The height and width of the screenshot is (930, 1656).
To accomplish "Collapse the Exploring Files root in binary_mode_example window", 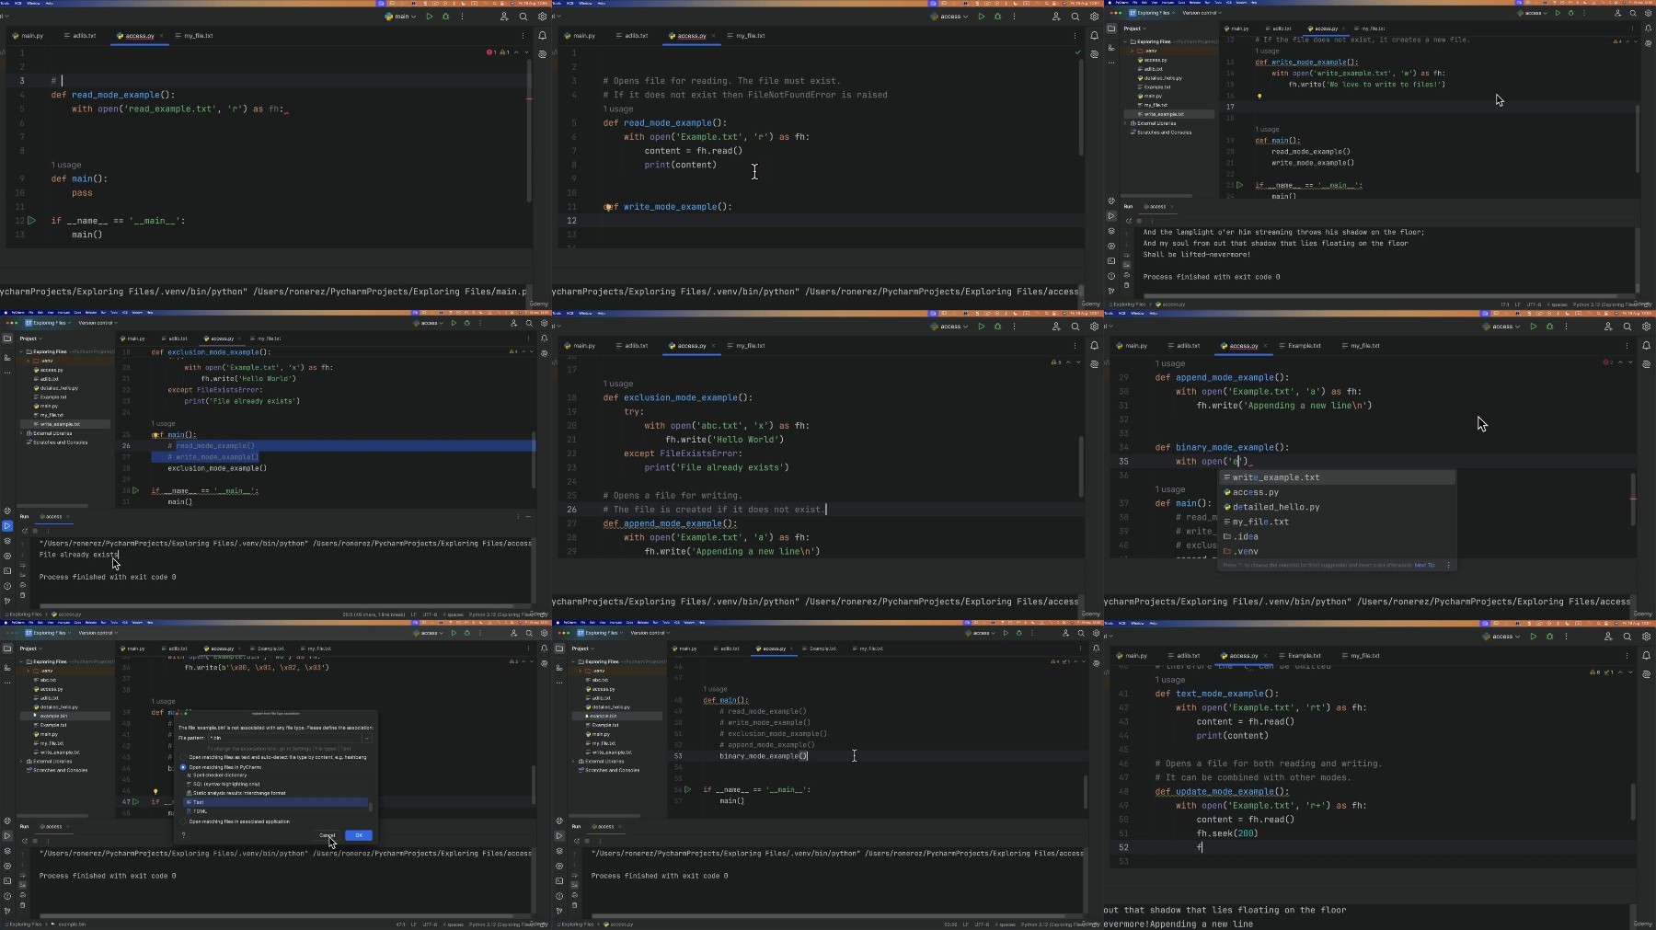I will click(573, 661).
